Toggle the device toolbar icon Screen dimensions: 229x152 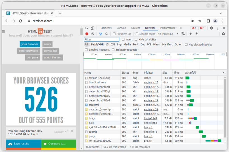[93, 28]
